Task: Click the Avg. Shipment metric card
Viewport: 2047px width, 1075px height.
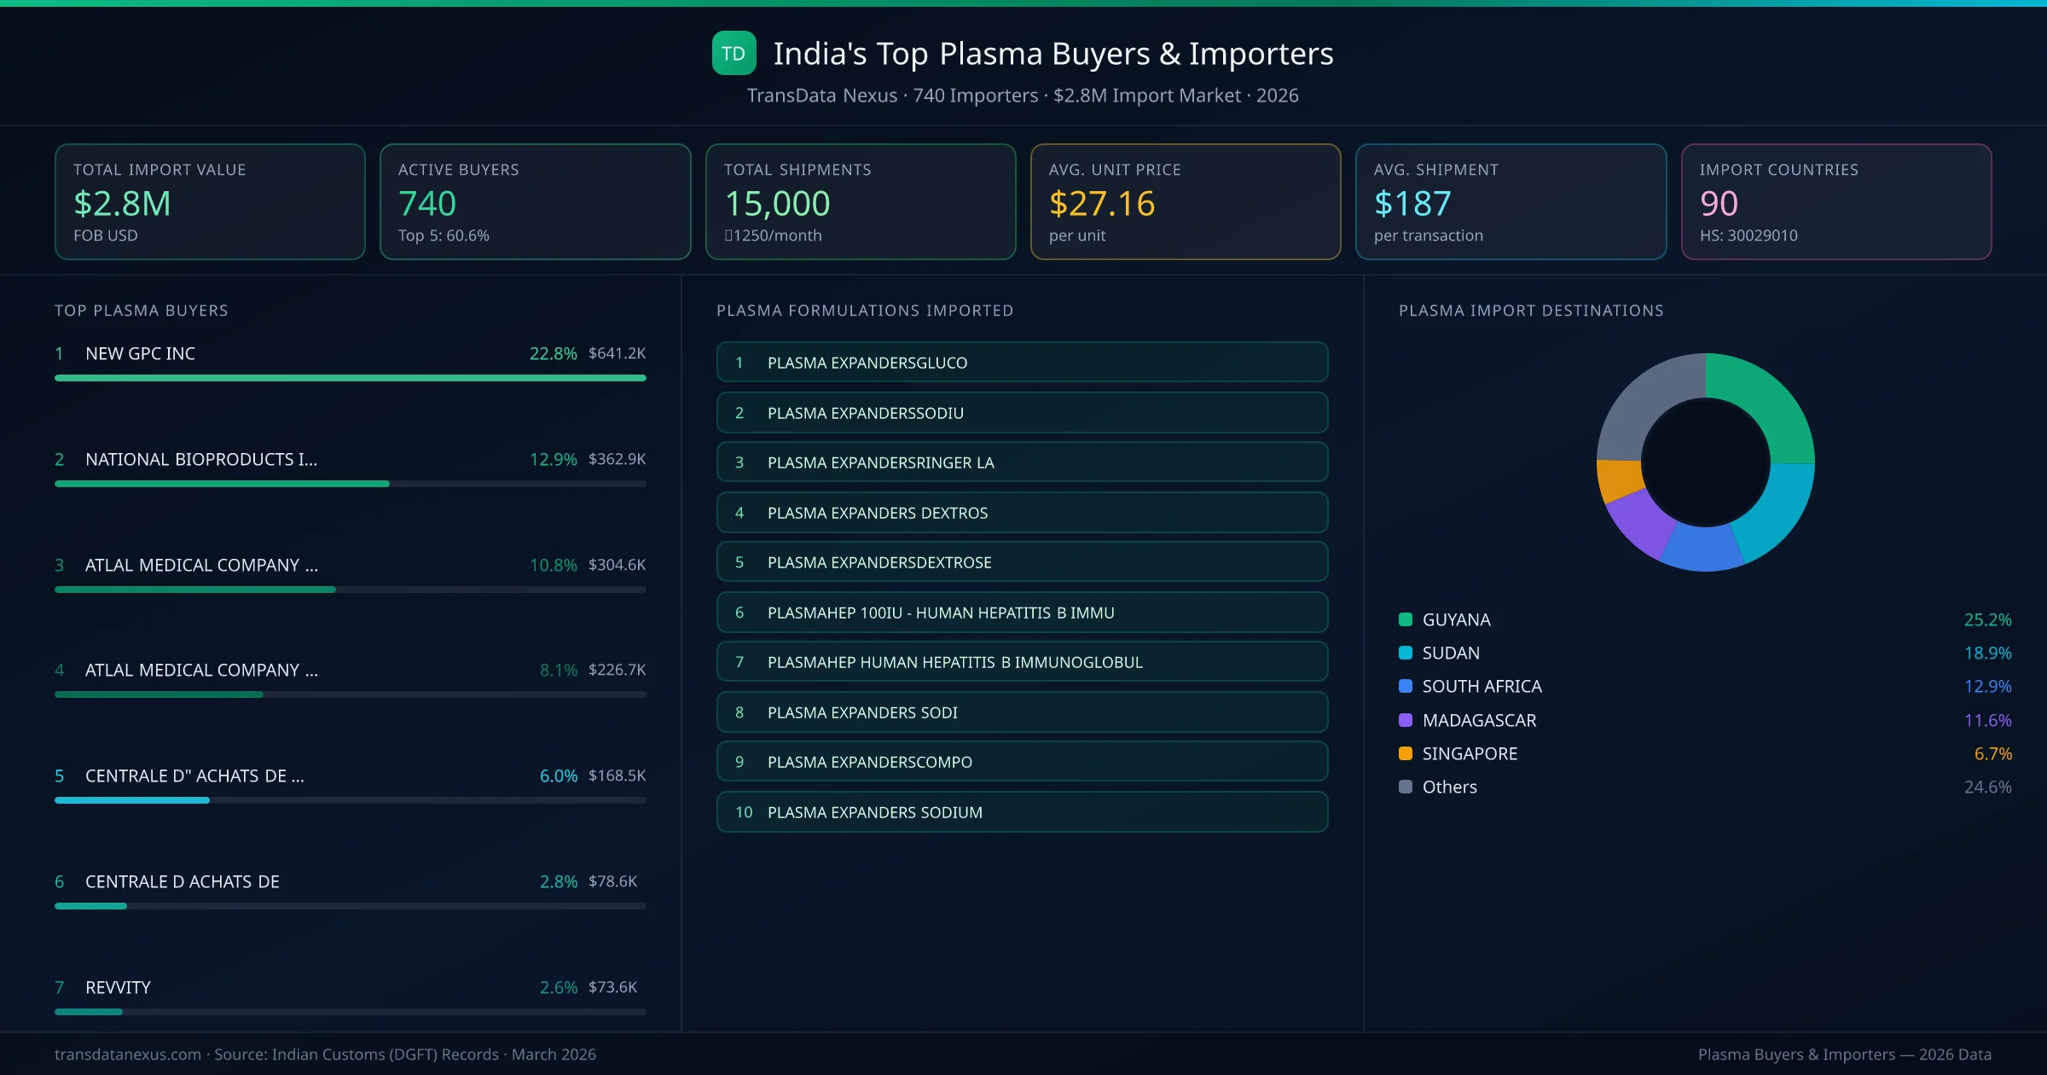Action: pyautogui.click(x=1511, y=201)
